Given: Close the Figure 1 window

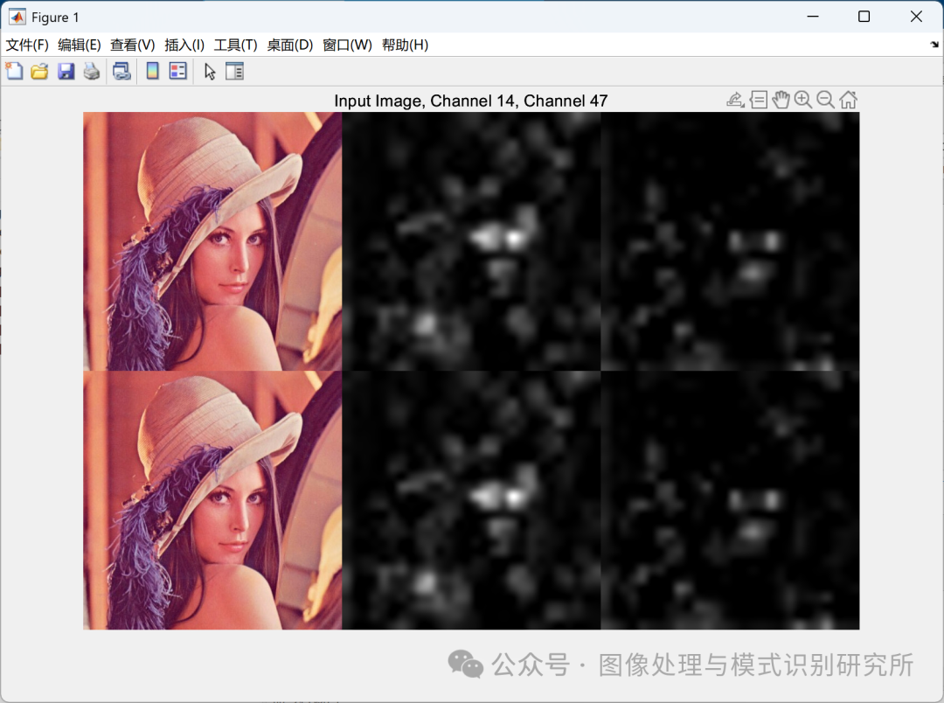Looking at the screenshot, I should [x=916, y=17].
